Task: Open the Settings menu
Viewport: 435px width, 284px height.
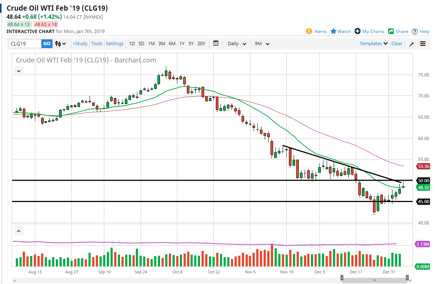Action: (x=115, y=43)
